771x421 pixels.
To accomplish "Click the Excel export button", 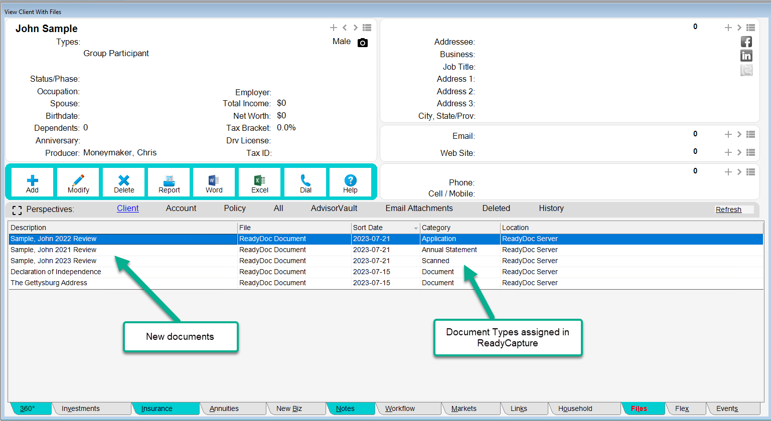I will click(x=259, y=183).
